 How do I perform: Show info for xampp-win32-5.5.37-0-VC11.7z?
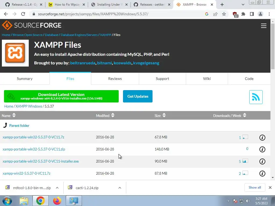(x=262, y=174)
